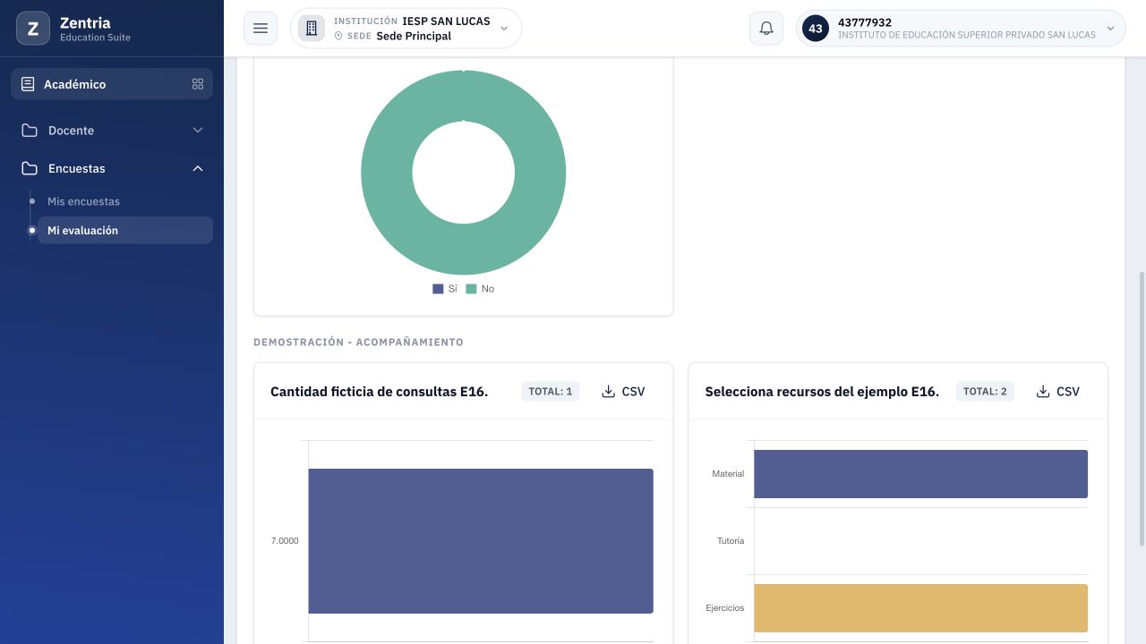Click the institution building icon
The height and width of the screenshot is (644, 1146).
(312, 29)
